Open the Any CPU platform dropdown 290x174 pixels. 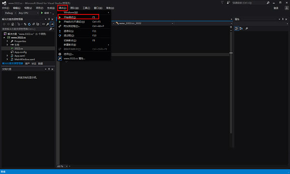[29, 13]
